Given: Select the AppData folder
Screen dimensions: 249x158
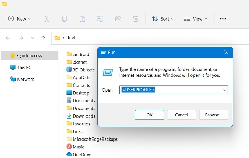Looking at the screenshot, I should tap(79, 77).
